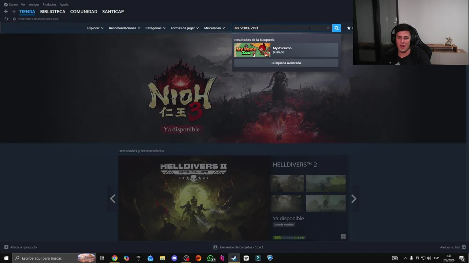Open Amigos y chat icon
469x263 pixels.
[464, 247]
